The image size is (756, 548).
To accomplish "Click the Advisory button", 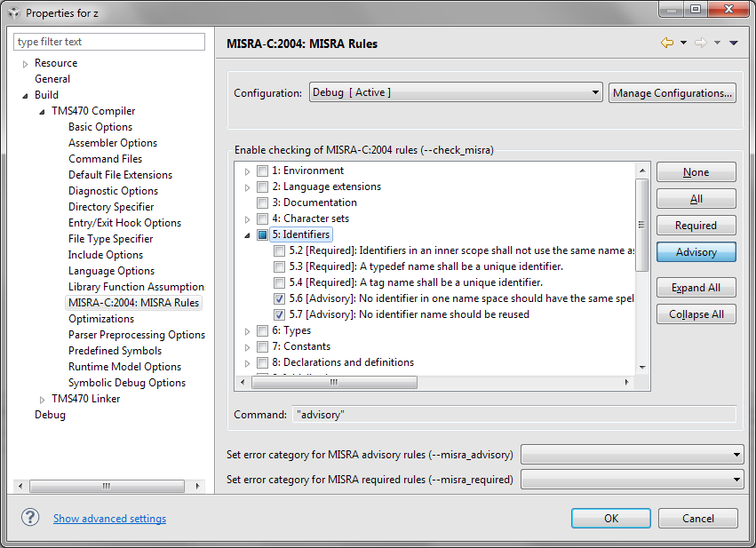I will [x=696, y=252].
